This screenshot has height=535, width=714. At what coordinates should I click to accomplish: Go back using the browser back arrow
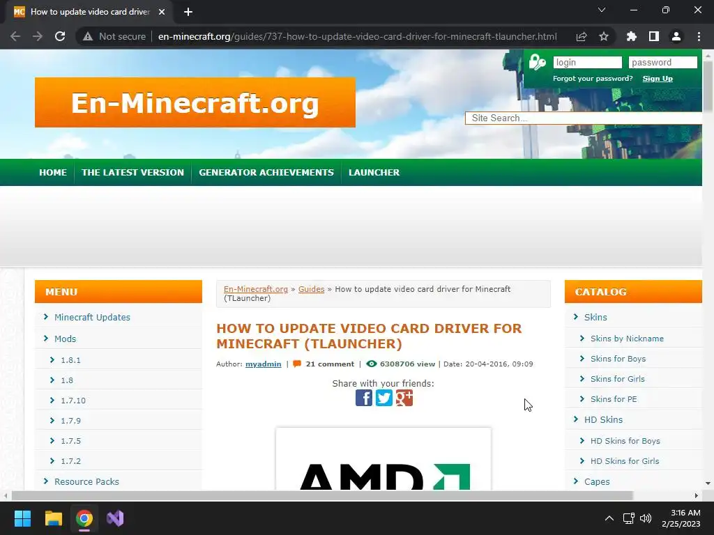(x=15, y=36)
